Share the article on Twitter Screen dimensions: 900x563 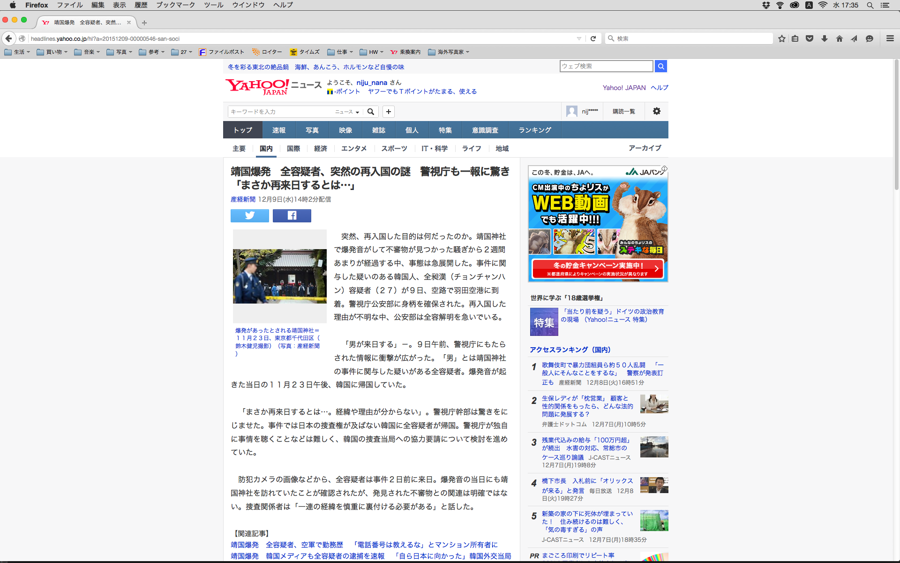[x=249, y=215]
